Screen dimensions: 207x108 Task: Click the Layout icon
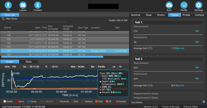coord(23,5)
